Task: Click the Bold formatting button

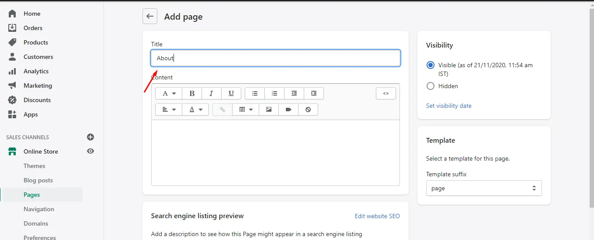Action: pos(192,93)
